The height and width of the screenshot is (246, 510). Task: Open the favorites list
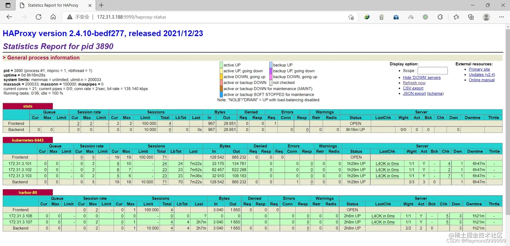coord(456,17)
